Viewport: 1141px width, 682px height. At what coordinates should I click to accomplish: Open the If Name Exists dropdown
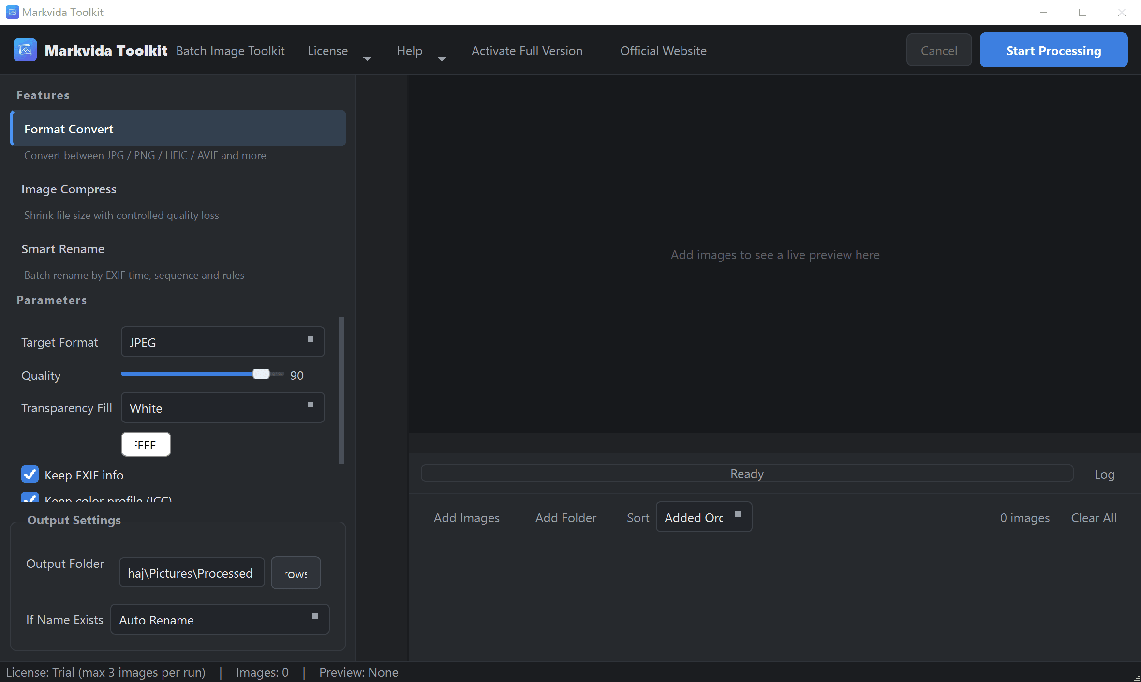(x=220, y=620)
